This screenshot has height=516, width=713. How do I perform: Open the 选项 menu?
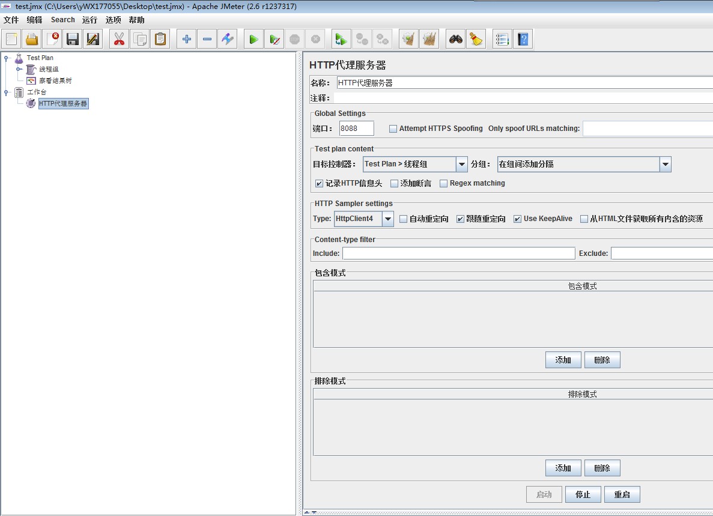113,20
